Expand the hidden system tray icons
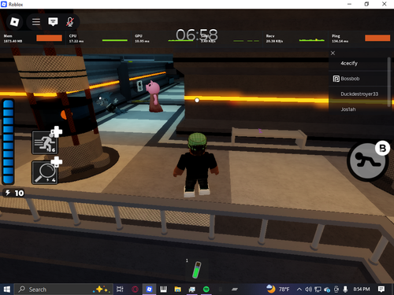Screen dimensions: 394x295 [299, 289]
